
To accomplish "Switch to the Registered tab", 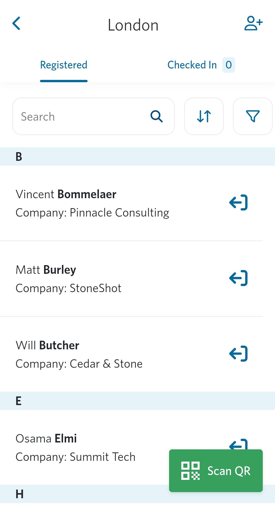I will point(64,65).
